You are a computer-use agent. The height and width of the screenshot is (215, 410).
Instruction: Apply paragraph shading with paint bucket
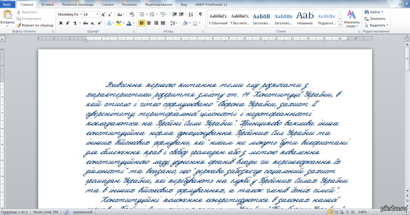pos(185,23)
